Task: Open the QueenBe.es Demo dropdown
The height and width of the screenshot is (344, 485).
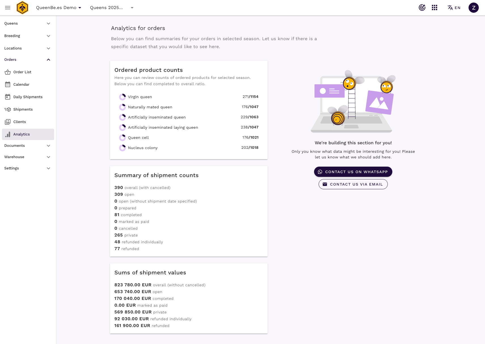Action: 58,8
